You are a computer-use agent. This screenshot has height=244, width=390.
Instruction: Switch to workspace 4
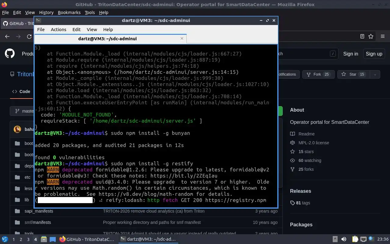point(35,239)
